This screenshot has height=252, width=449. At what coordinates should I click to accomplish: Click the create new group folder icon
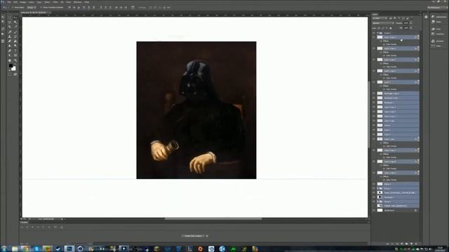click(x=407, y=244)
